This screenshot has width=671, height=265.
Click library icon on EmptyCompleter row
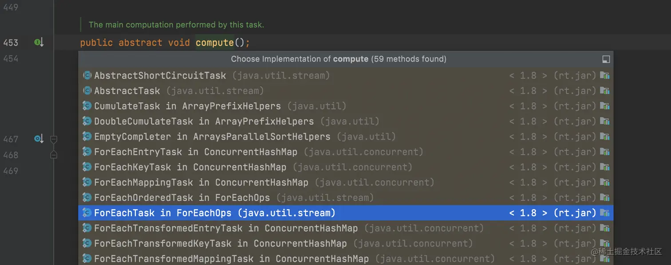[x=605, y=136]
